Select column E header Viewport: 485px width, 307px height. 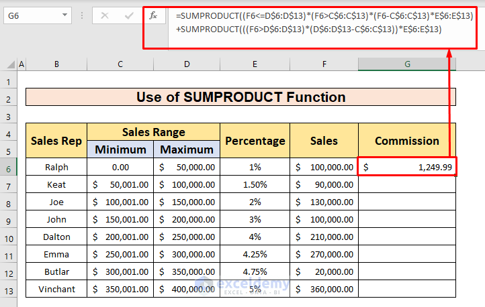(255, 64)
